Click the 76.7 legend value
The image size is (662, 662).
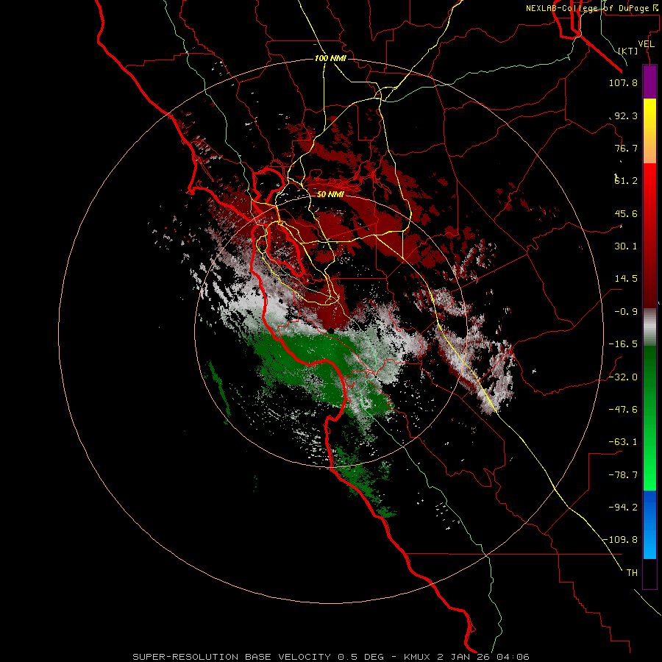click(x=626, y=148)
